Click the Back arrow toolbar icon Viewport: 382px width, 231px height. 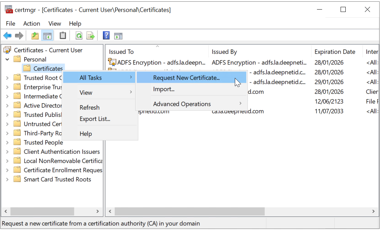click(x=8, y=36)
